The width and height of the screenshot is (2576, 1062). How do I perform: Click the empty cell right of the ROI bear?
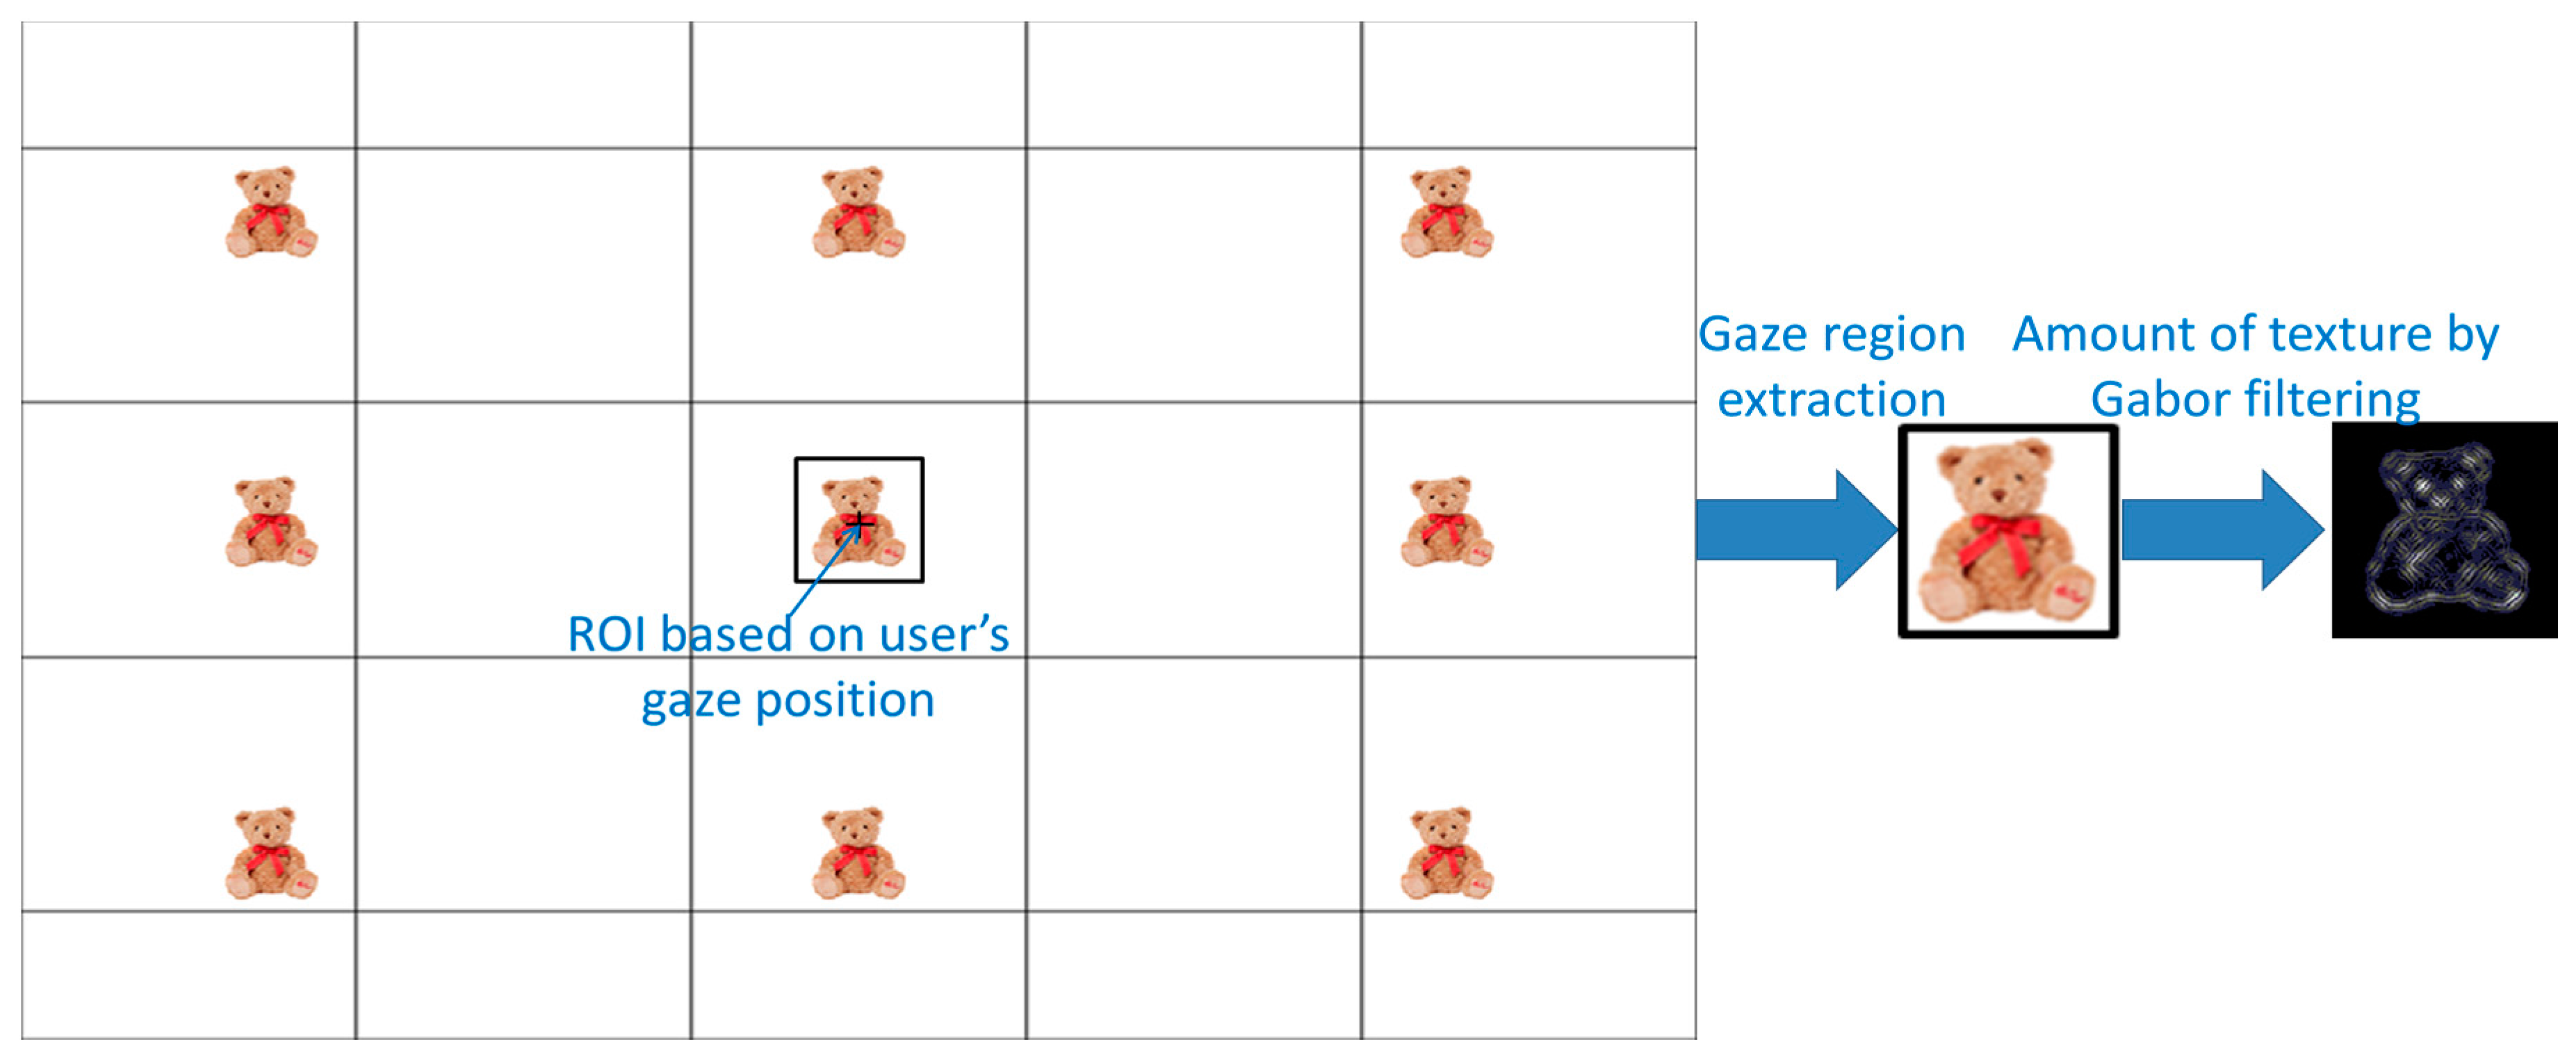click(1193, 529)
